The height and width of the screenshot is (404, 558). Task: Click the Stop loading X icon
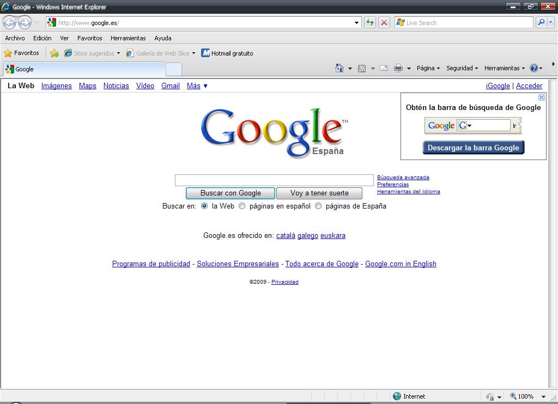click(x=384, y=23)
